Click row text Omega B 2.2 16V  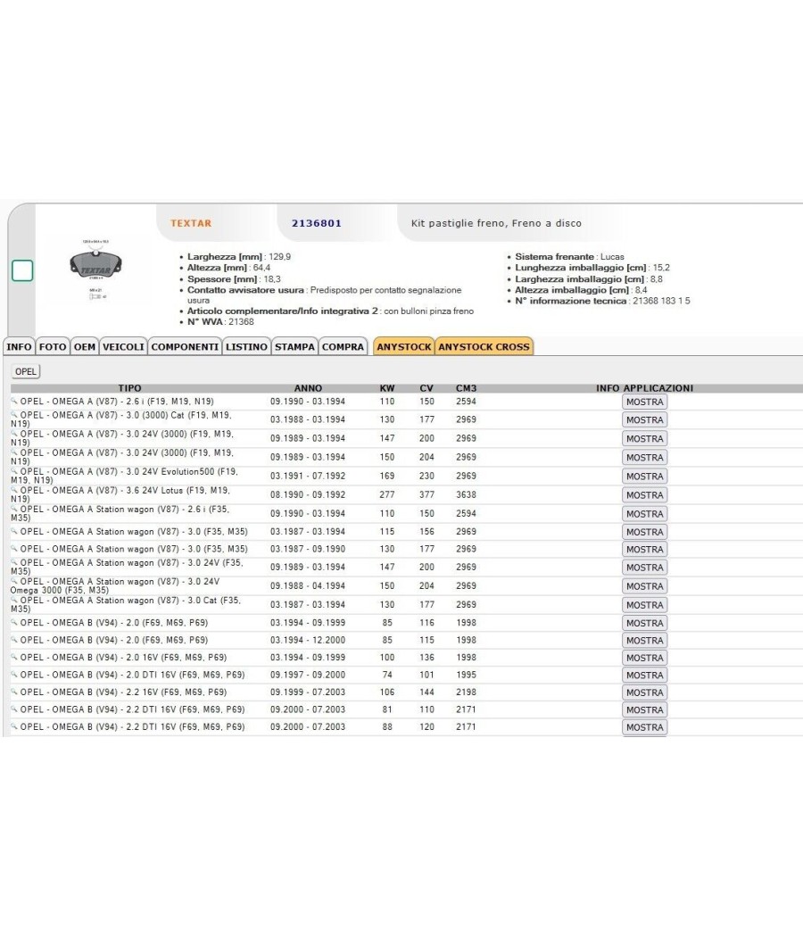pyautogui.click(x=123, y=692)
